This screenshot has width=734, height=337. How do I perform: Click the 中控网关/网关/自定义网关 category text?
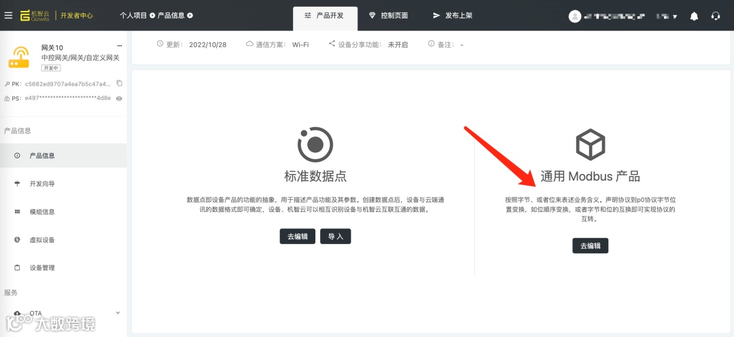click(80, 58)
